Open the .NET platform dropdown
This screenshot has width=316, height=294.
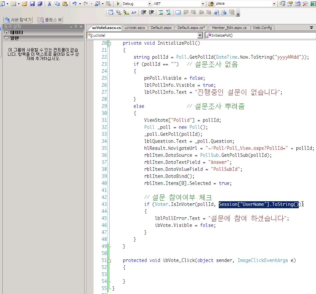click(203, 4)
